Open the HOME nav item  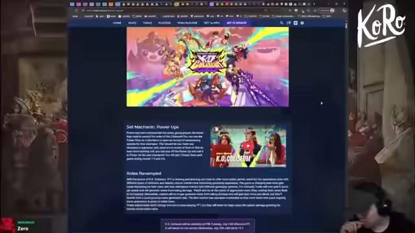[117, 23]
